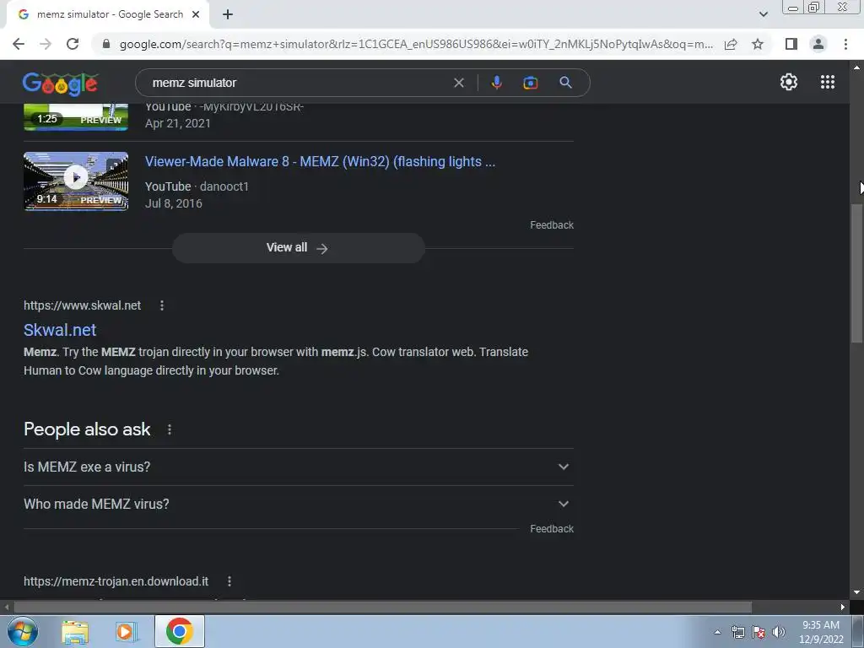Start a voice search
The image size is (864, 648).
coord(496,83)
